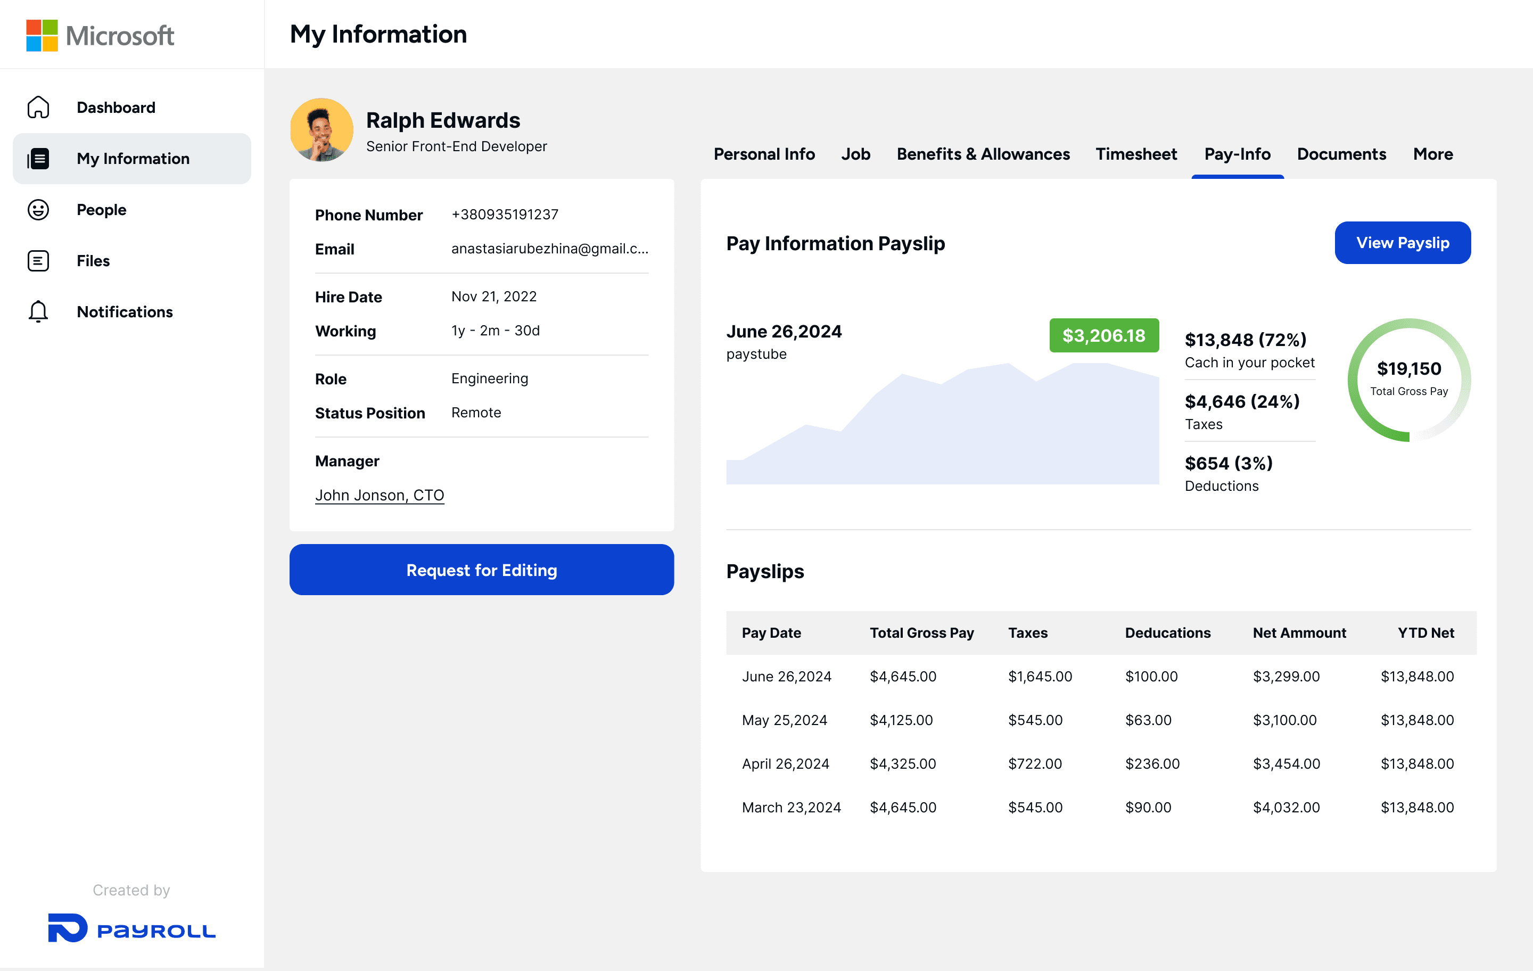Screen dimensions: 1533x971
Task: Click Ralph Edwards' profile avatar
Action: pyautogui.click(x=322, y=130)
